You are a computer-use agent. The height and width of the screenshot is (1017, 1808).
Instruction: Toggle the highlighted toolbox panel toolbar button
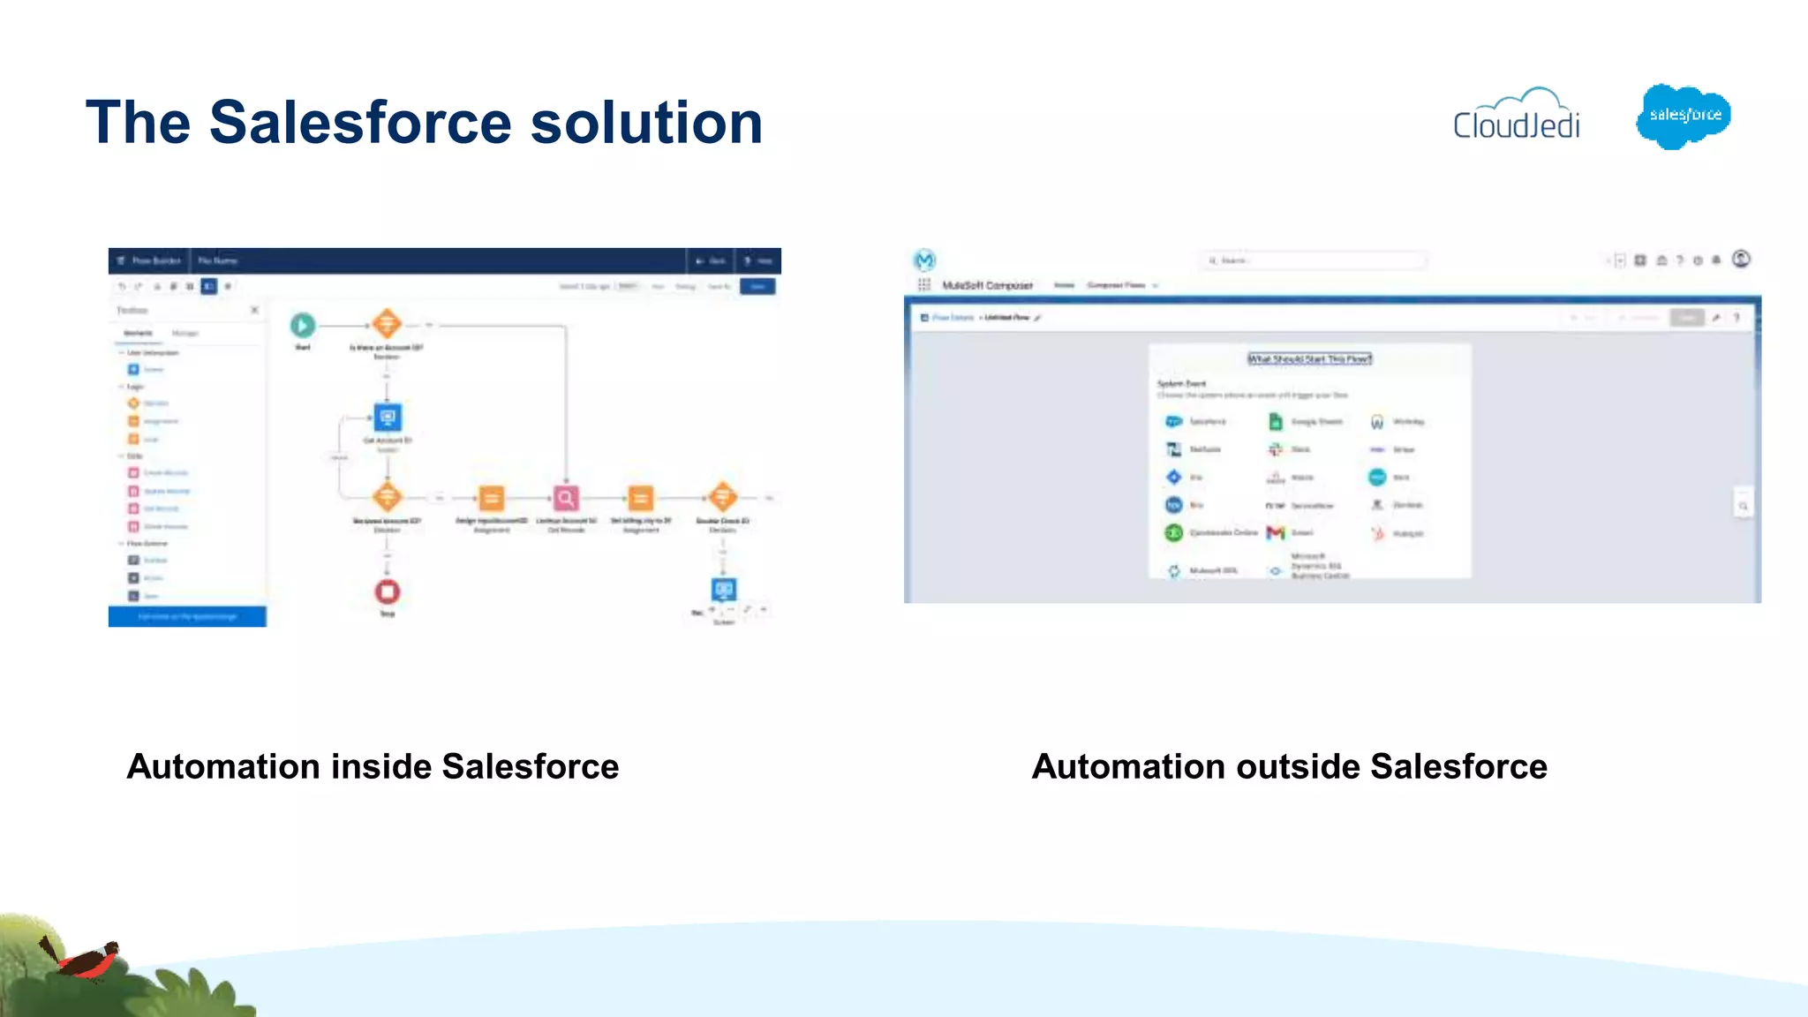[x=208, y=286]
